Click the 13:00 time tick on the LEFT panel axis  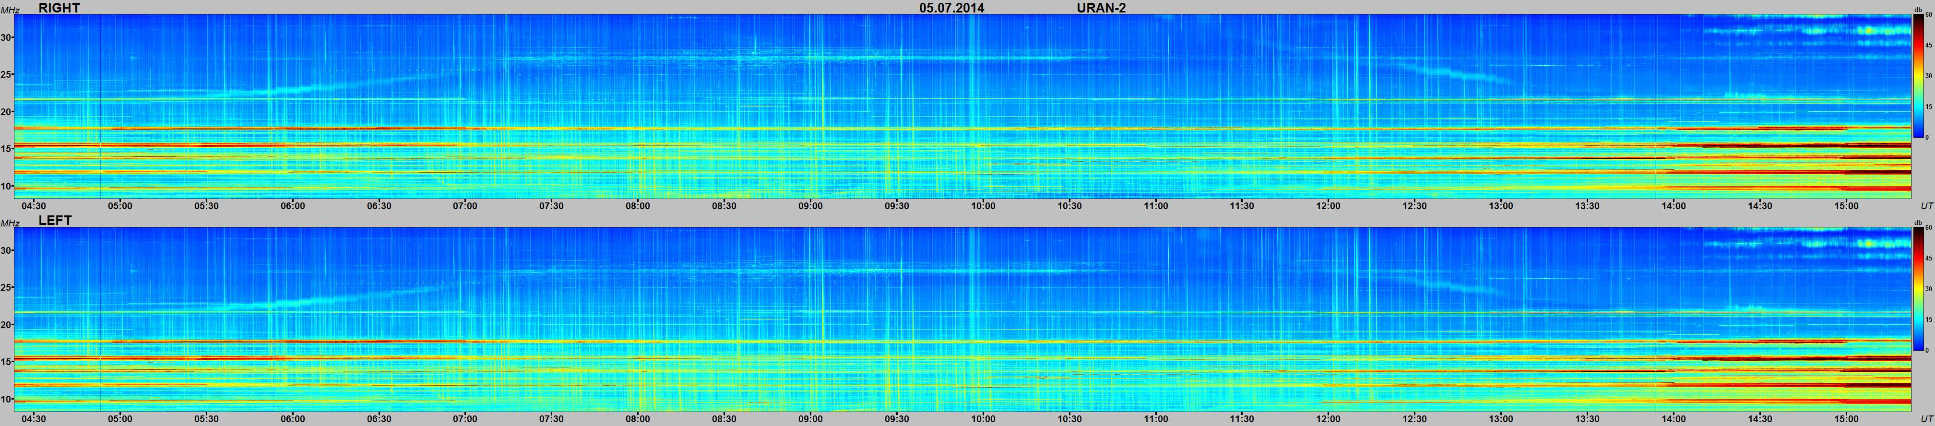point(1501,419)
